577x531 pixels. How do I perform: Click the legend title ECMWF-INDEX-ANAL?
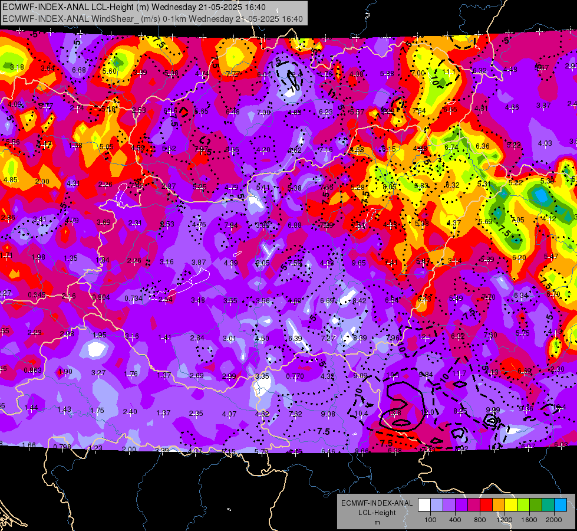point(377,503)
